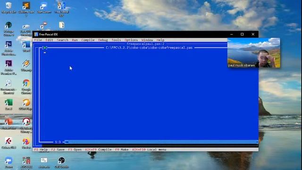Open the Recycle Bin desktop icon
The height and width of the screenshot is (170, 302).
(x=8, y=8)
